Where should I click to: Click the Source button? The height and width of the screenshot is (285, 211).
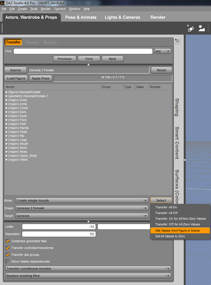(x=15, y=70)
